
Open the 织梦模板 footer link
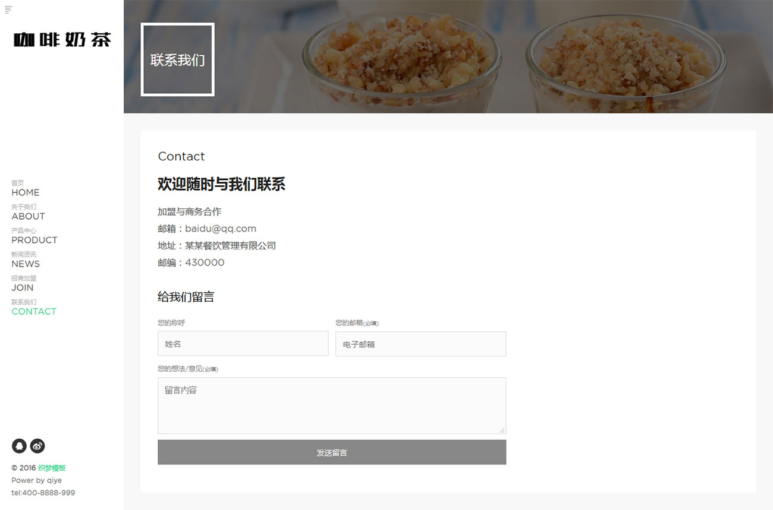pyautogui.click(x=52, y=468)
